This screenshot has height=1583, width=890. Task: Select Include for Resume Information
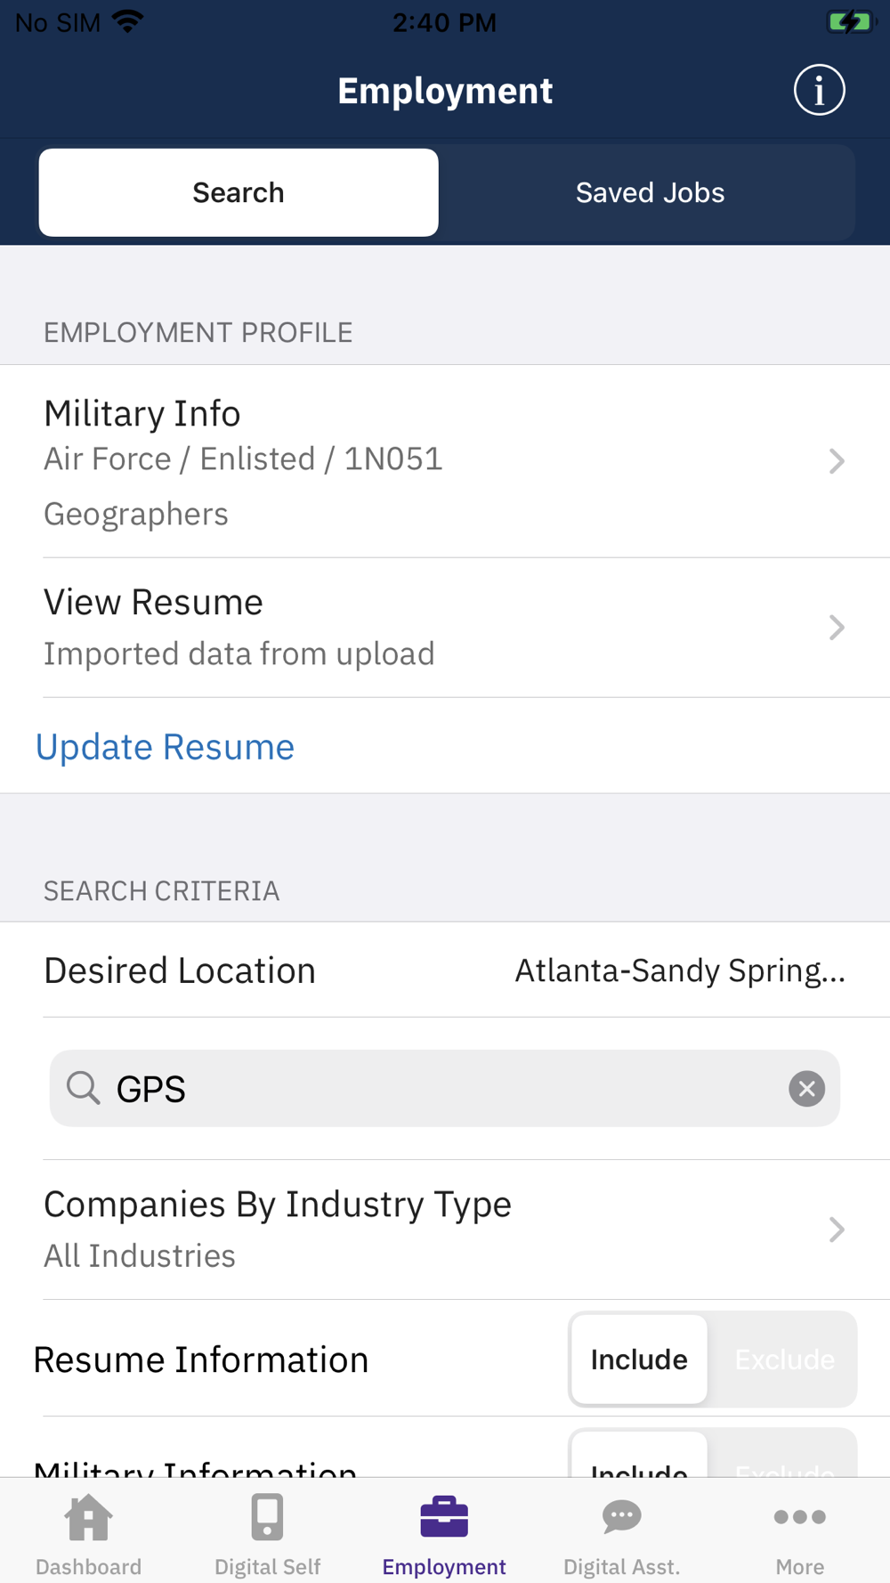coord(639,1360)
